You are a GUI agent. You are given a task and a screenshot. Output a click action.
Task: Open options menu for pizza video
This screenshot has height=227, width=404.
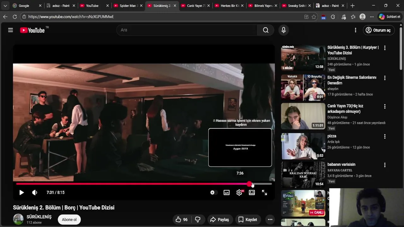tap(385, 137)
